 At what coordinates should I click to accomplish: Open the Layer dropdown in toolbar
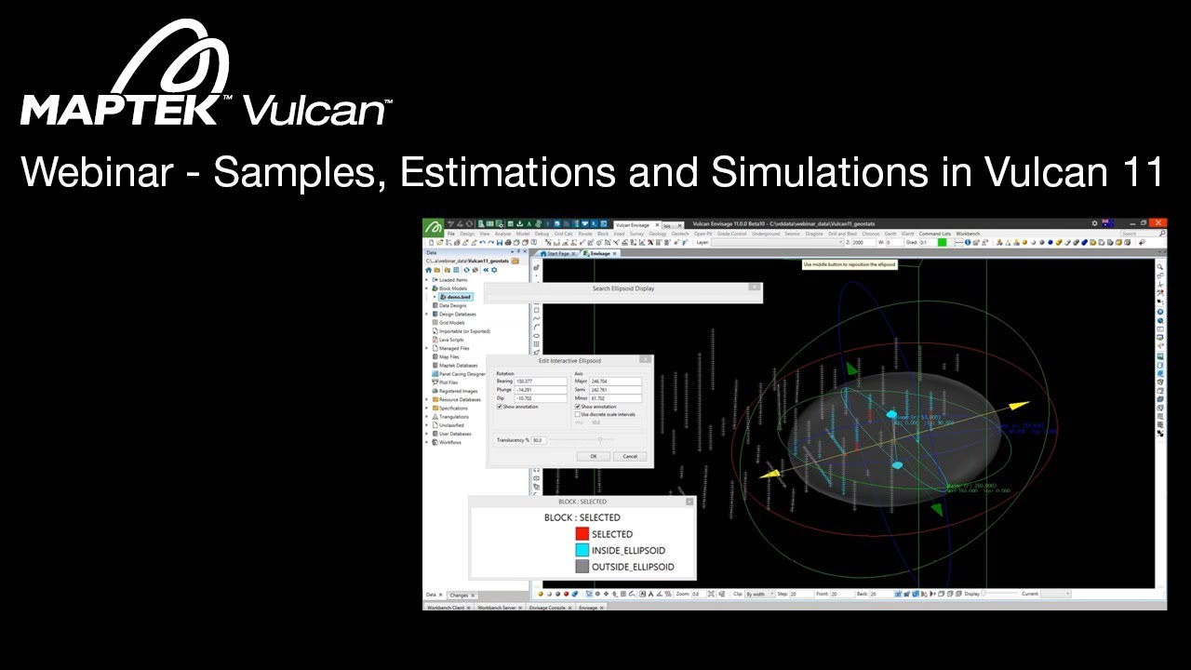[778, 242]
